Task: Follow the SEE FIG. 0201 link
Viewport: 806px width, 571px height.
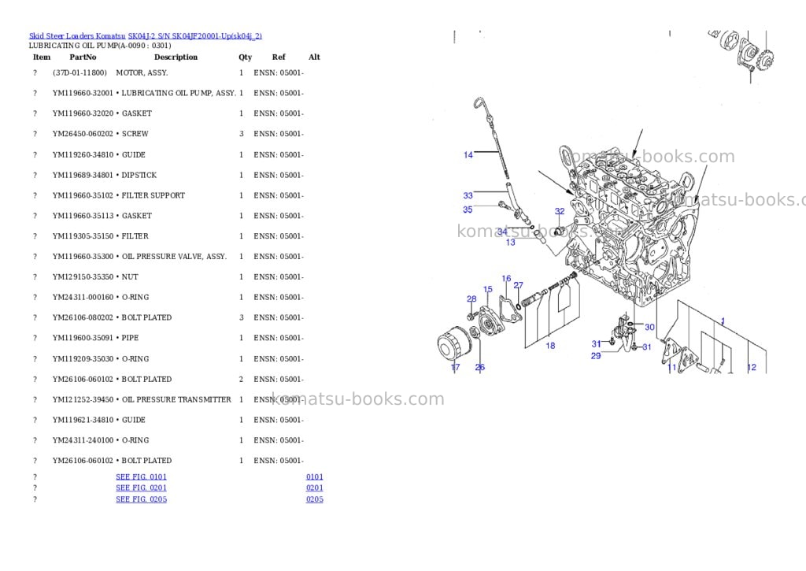Action: coord(142,488)
